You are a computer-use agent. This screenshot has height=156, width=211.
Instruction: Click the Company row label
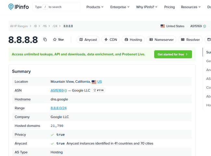22,117
